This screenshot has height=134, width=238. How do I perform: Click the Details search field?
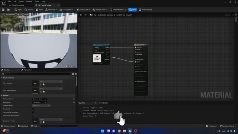(x=36, y=74)
